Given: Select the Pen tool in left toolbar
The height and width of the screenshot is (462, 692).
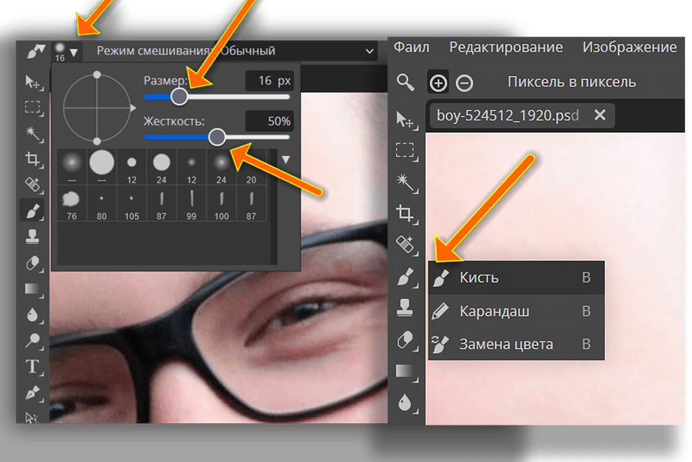Looking at the screenshot, I should (x=33, y=393).
